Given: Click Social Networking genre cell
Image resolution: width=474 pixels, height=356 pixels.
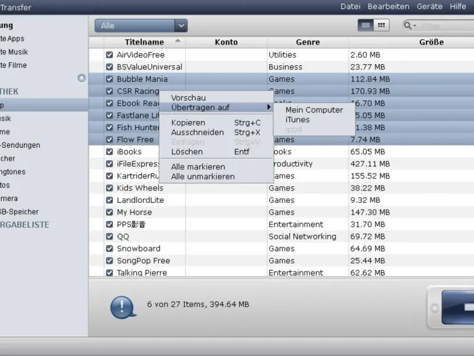Looking at the screenshot, I should [x=302, y=236].
